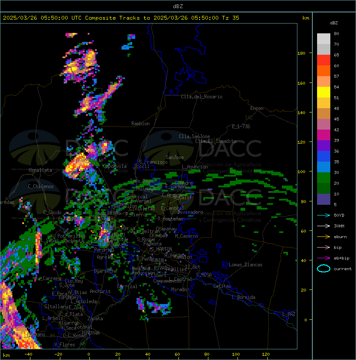Select the light gray 70–80 dBZ swatch
356x360 pixels.
[x=323, y=39]
